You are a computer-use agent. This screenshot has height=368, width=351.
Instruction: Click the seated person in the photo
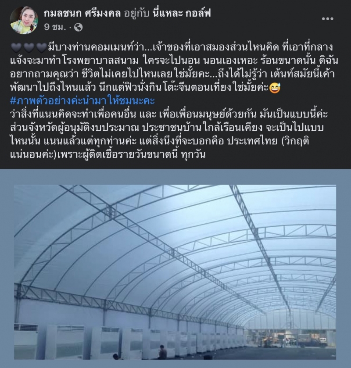pyautogui.click(x=162, y=352)
